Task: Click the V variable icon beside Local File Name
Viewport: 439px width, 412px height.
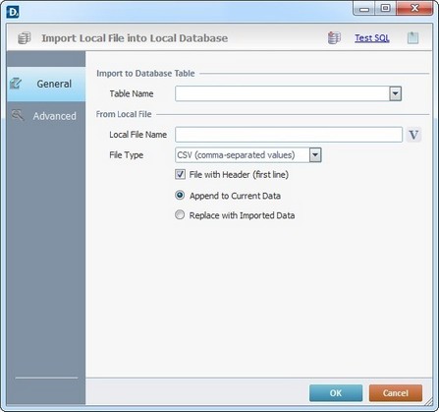Action: [413, 135]
